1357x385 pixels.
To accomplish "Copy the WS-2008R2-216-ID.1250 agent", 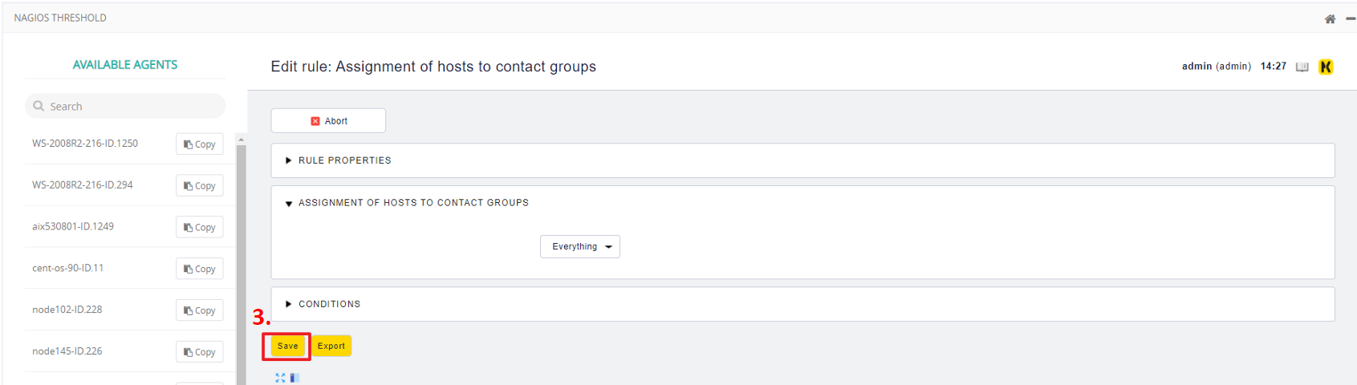I will 199,144.
